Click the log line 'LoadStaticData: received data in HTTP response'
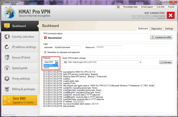 (73, 99)
